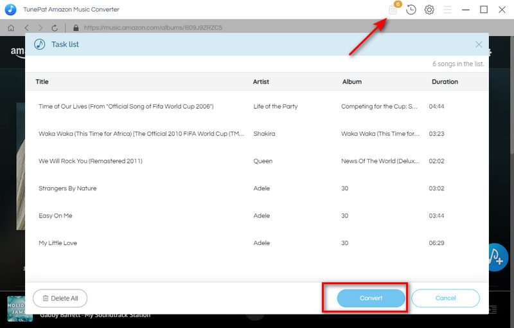Close the Task list dialog
This screenshot has height=328, width=514.
pos(479,44)
